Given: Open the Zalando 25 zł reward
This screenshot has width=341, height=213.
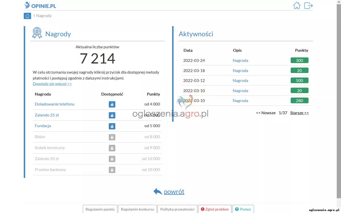Looking at the screenshot, I should point(47,115).
